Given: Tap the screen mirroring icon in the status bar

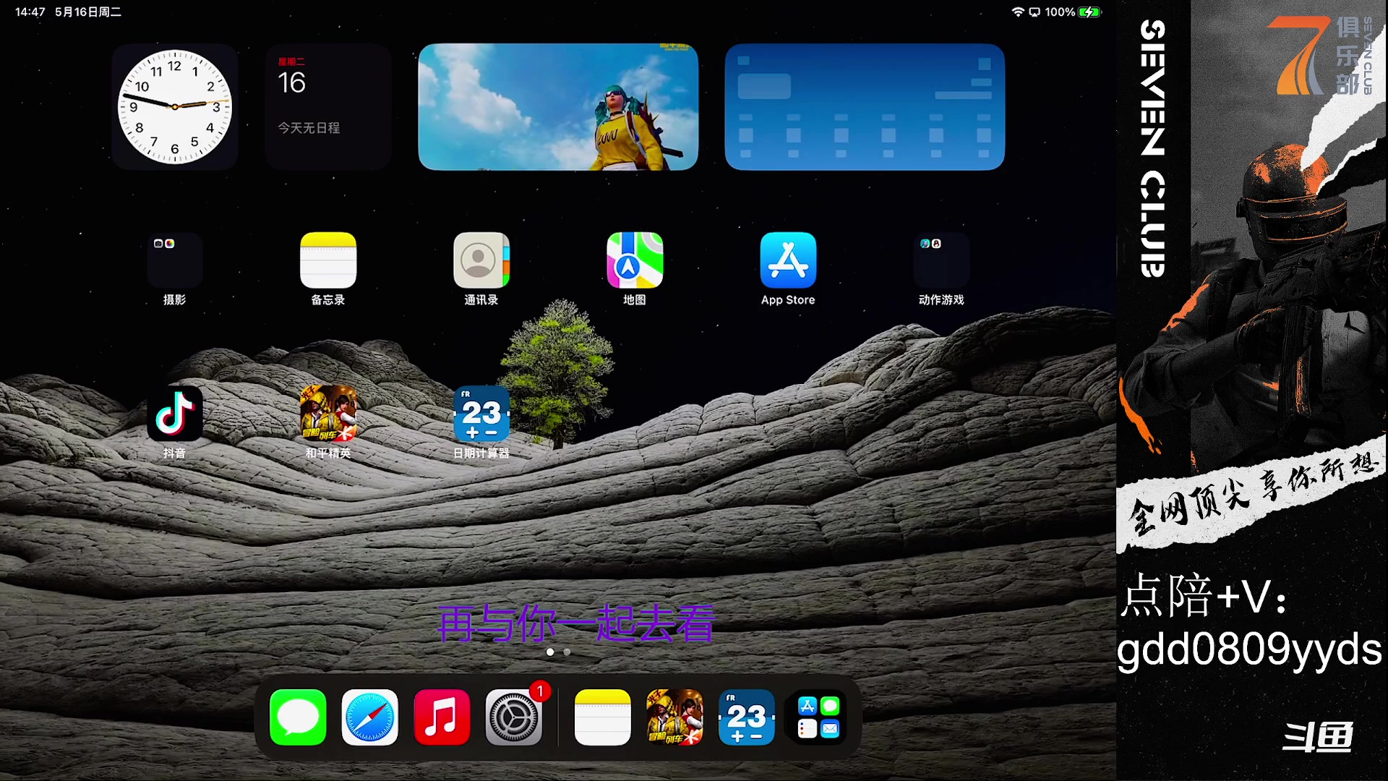Looking at the screenshot, I should tap(1034, 12).
